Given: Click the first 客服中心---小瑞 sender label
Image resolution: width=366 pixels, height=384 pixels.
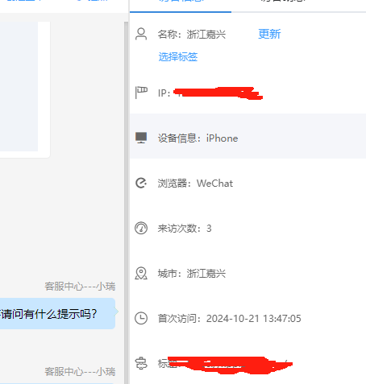Looking at the screenshot, I should 80,287.
